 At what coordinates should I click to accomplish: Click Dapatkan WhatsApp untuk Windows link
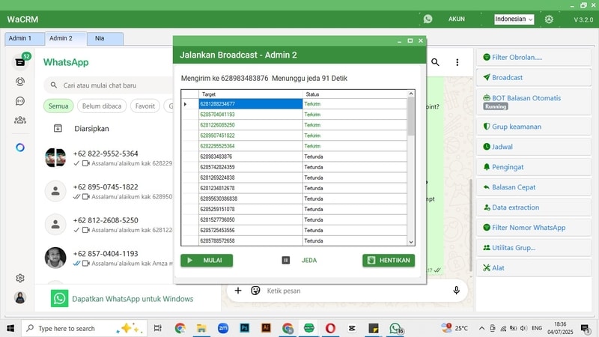(x=133, y=299)
